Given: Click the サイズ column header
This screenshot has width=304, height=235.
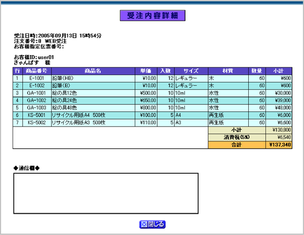Looking at the screenshot, I should click(x=191, y=71).
